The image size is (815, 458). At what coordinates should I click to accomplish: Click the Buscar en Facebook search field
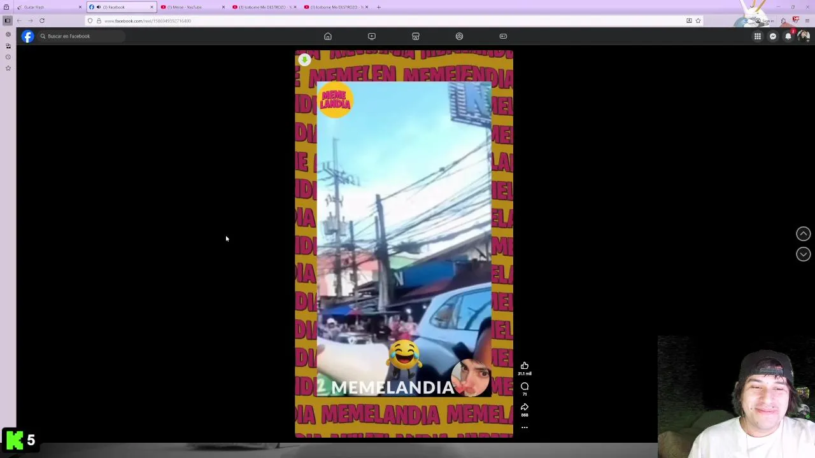click(81, 36)
